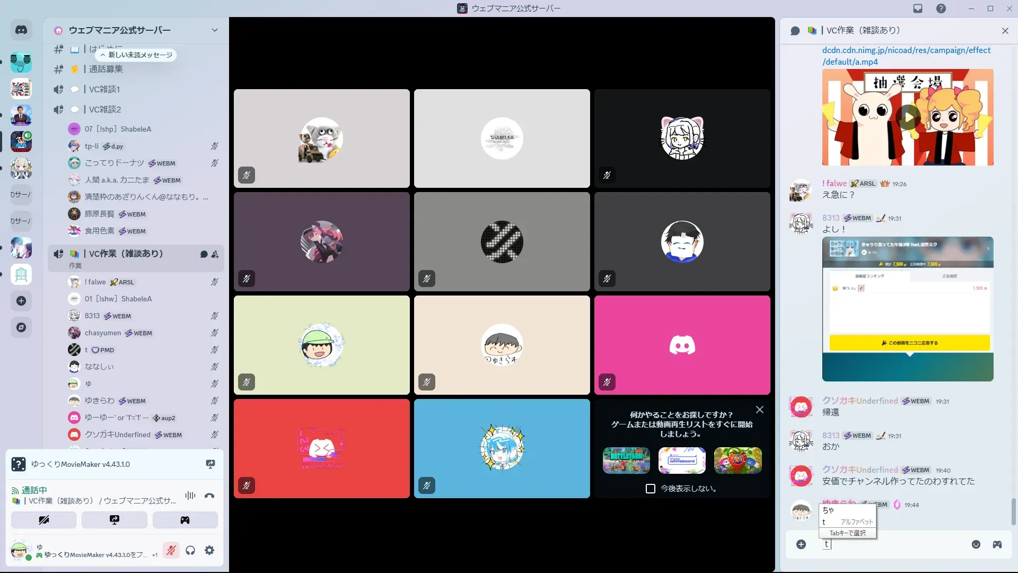This screenshot has width=1018, height=573.
Task: Open User Settings gear icon
Action: [x=209, y=550]
